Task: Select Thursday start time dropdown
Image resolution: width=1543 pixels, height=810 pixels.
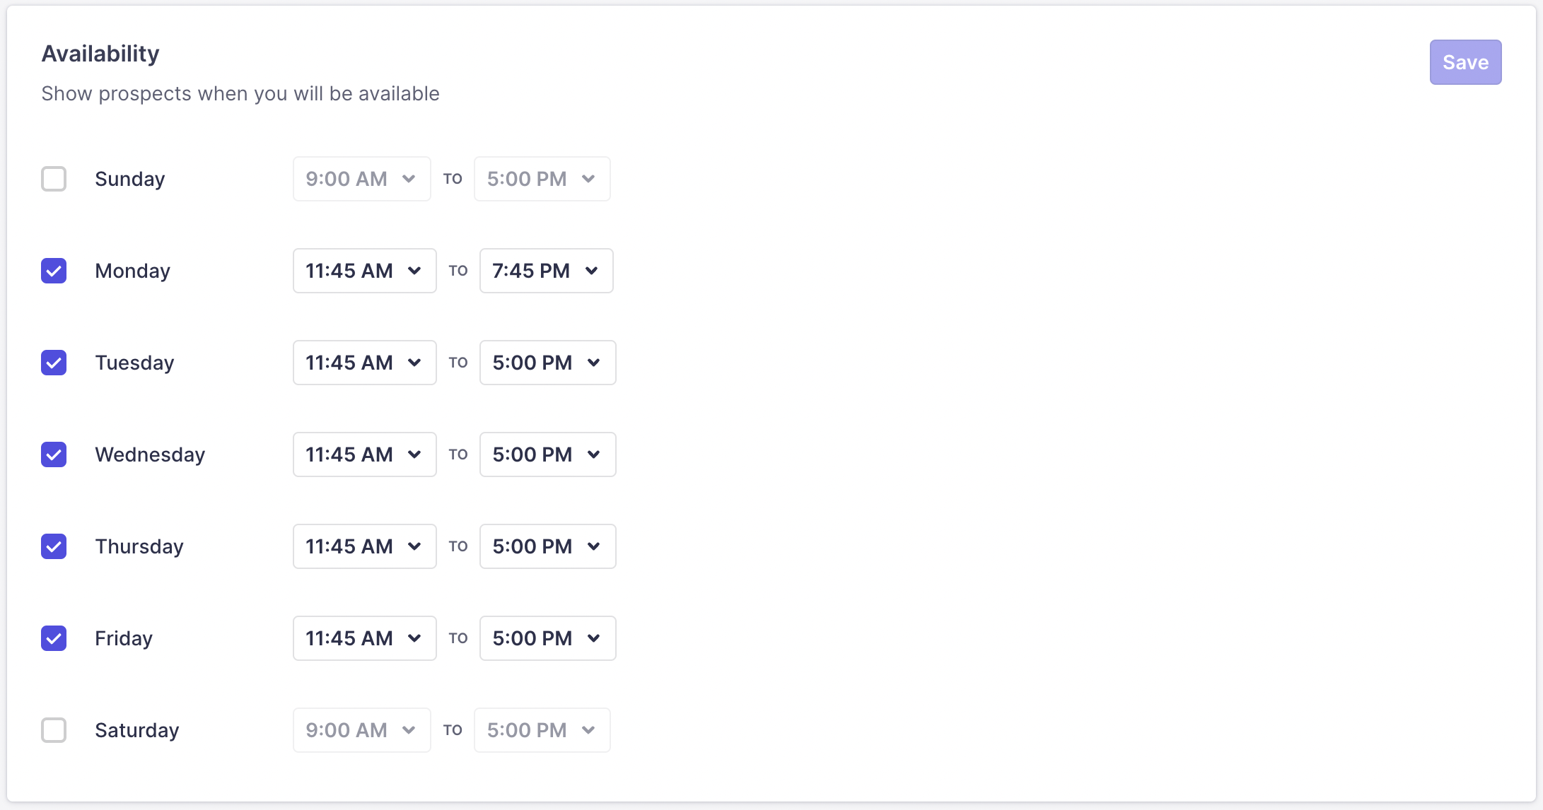Action: click(364, 546)
